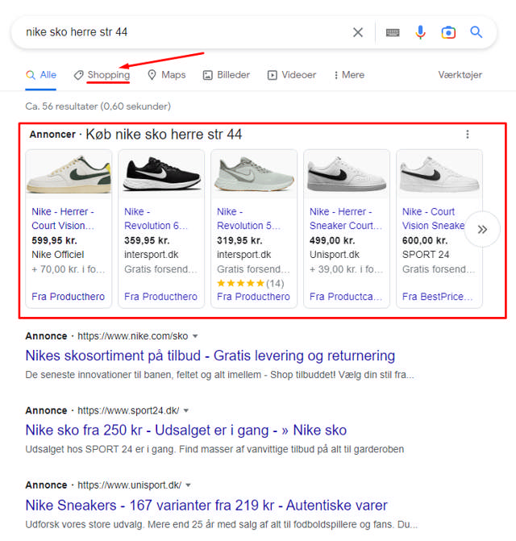
Task: Open the SPORT 24 Court Vision shoe image
Action: pos(439,174)
